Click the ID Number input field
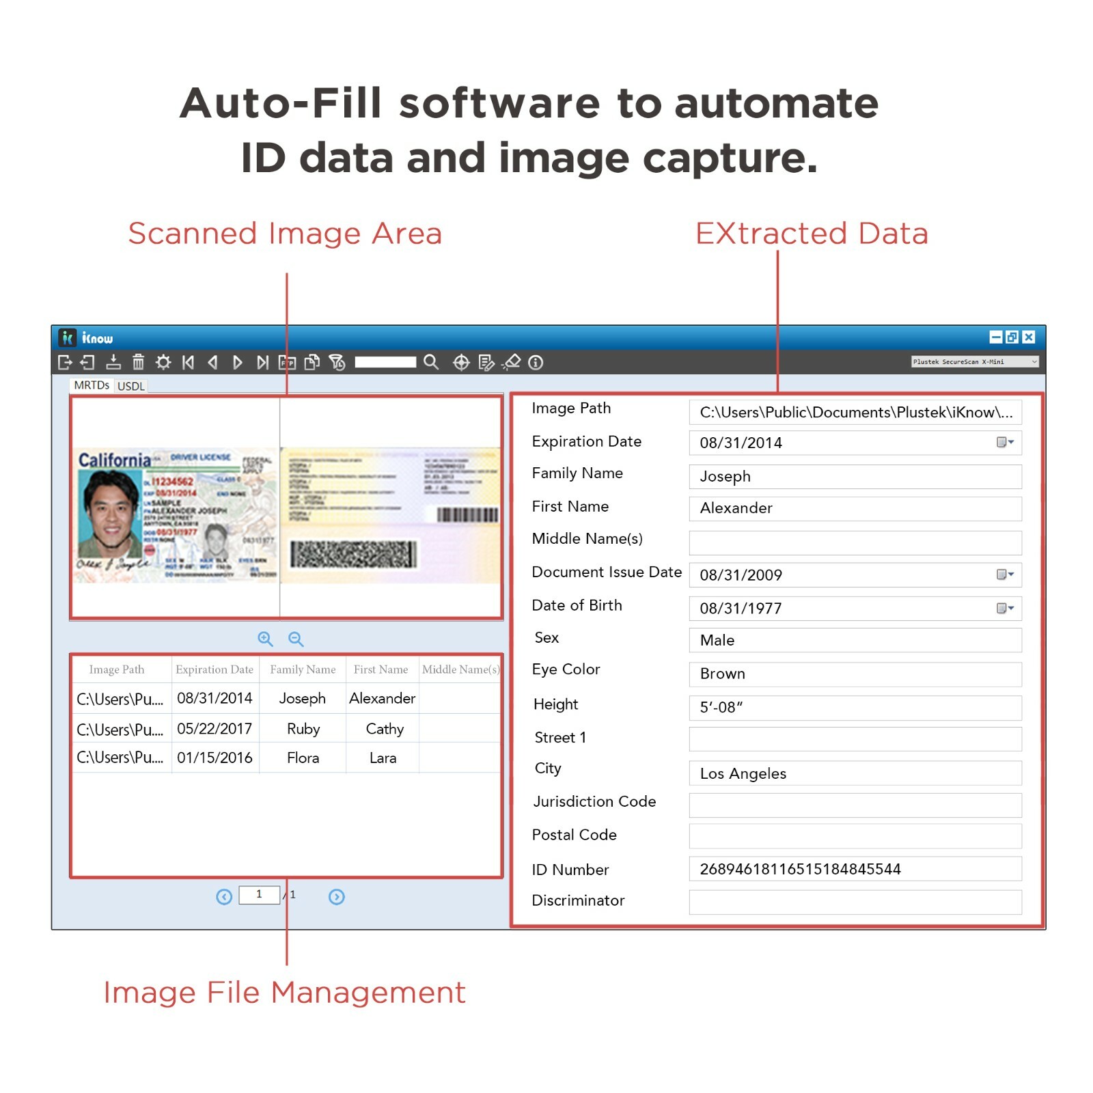Image resolution: width=1093 pixels, height=1093 pixels. tap(854, 869)
